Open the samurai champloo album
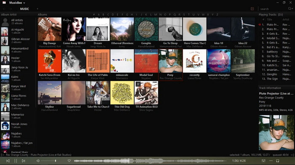 tap(219, 61)
